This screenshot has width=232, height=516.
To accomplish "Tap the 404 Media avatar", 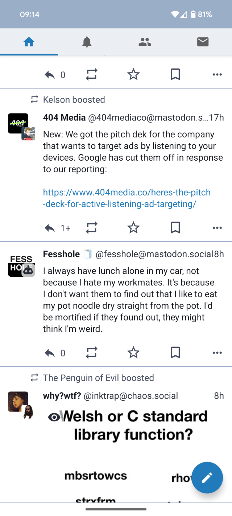I will [18, 123].
